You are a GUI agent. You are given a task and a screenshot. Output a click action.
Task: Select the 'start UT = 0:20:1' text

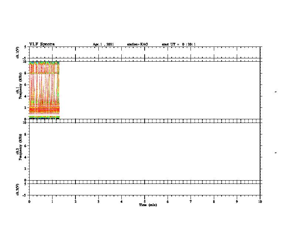179,44
